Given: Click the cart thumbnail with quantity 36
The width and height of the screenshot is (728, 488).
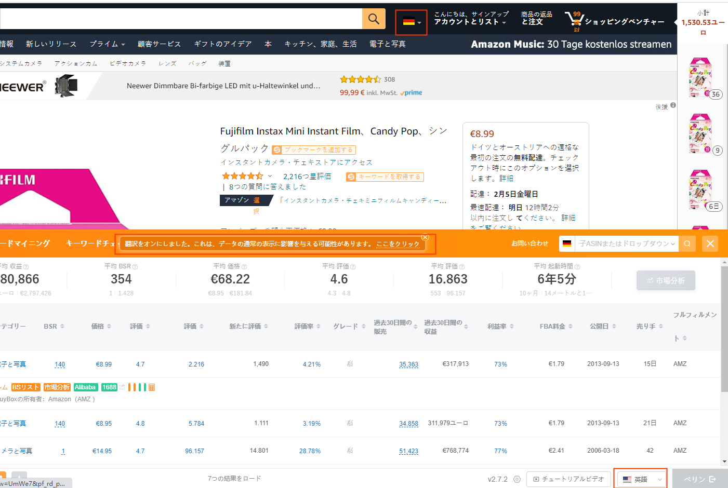Looking at the screenshot, I should (700, 77).
